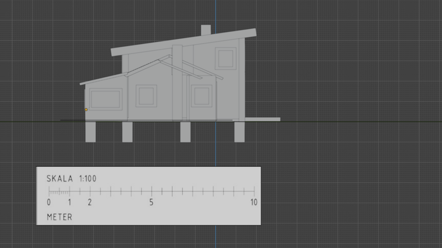Image resolution: width=442 pixels, height=248 pixels.
Task: Select the square window left of the central column
Action: tap(146, 96)
